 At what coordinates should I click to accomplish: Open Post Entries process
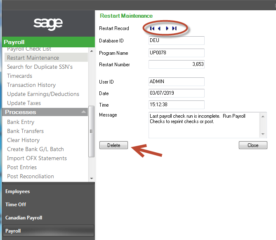pos(22,167)
